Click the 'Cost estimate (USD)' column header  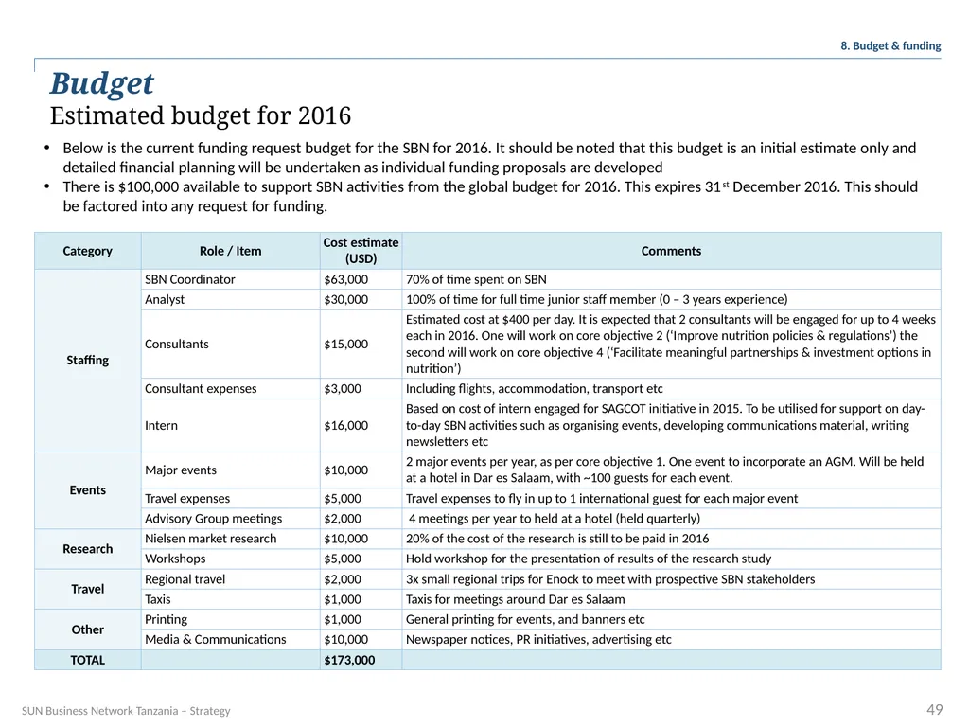361,251
